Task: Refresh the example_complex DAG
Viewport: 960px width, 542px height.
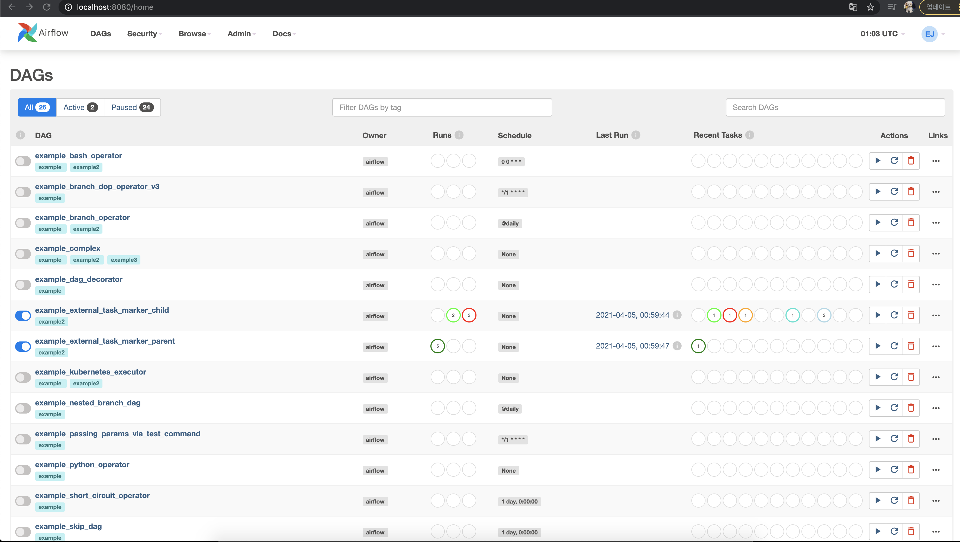Action: pyautogui.click(x=894, y=254)
